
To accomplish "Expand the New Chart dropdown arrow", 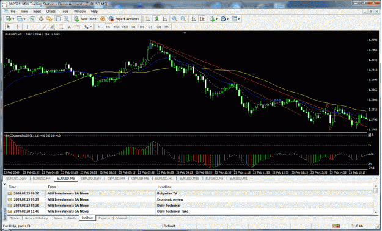I will pos(13,19).
